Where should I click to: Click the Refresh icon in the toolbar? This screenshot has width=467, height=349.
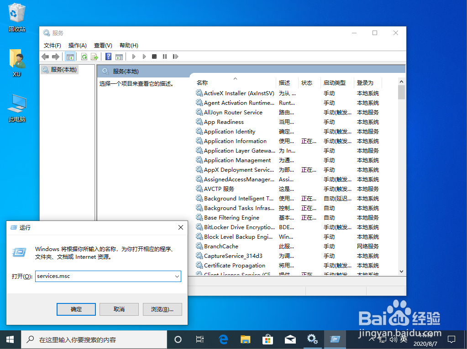click(x=84, y=56)
